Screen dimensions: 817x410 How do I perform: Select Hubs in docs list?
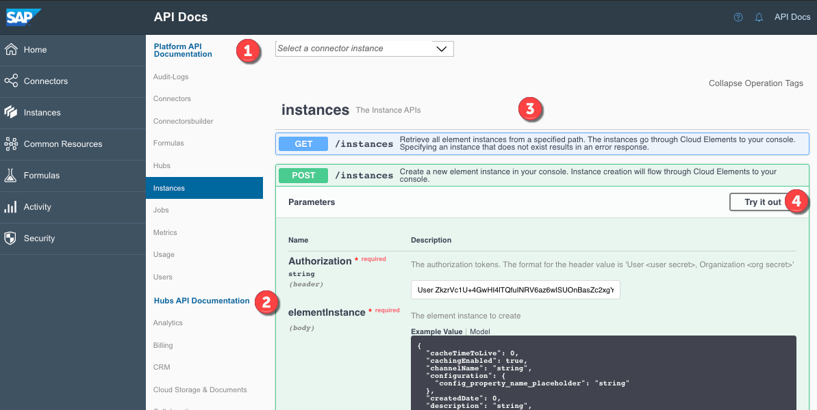(x=162, y=165)
